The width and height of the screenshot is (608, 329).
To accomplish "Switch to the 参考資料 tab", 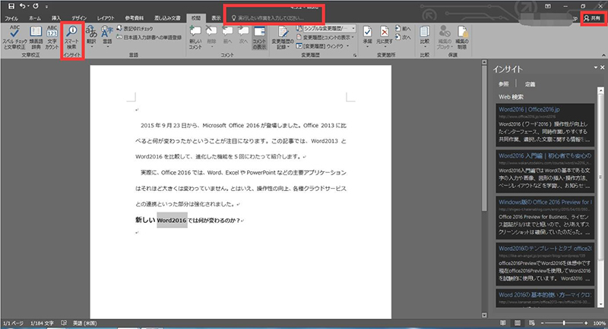I will (x=135, y=18).
